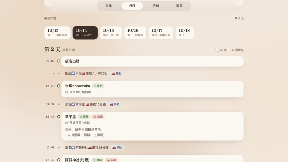The height and width of the screenshot is (162, 288).
Task: Click the 10:40 timeline marker circle
Action: (59, 117)
